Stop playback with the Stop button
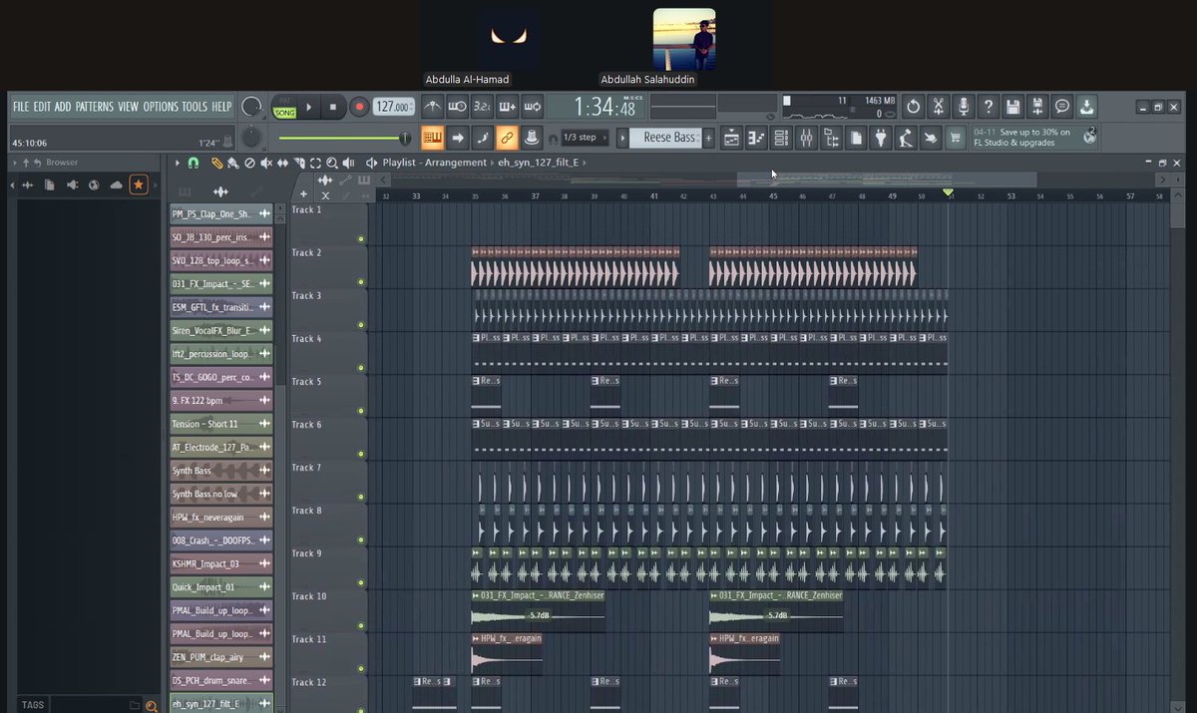 point(333,107)
